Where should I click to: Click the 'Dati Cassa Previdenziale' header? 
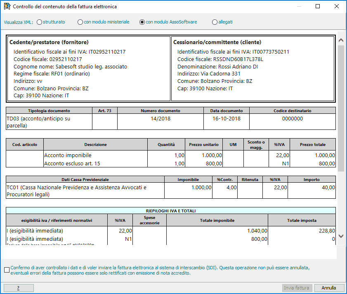tap(85, 180)
